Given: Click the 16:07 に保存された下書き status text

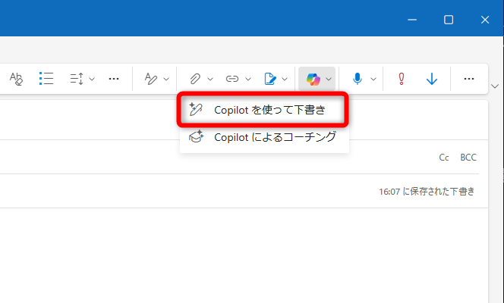Looking at the screenshot, I should [x=427, y=192].
